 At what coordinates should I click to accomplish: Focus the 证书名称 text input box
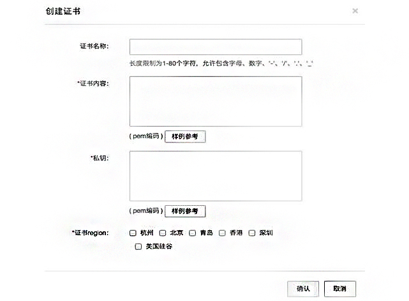coord(216,47)
